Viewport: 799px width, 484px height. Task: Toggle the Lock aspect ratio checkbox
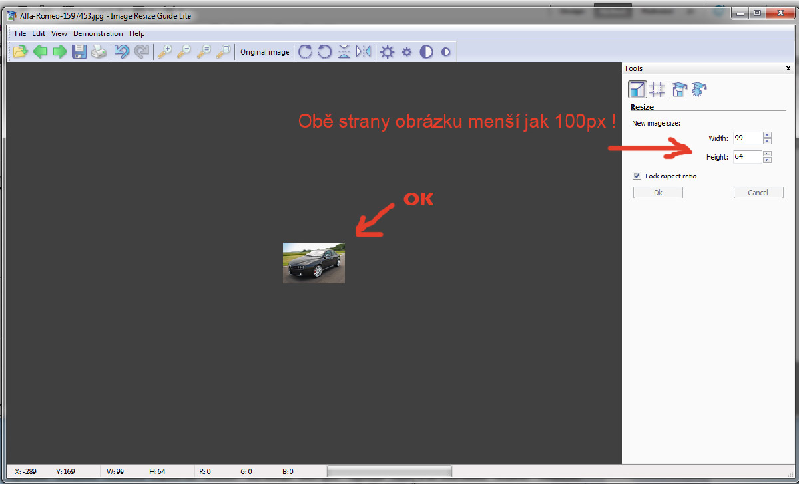coord(637,176)
